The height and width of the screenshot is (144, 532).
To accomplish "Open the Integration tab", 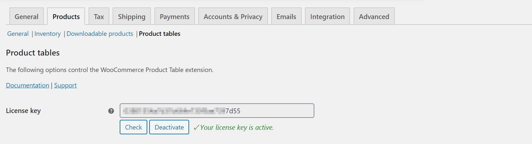I will coord(327,16).
